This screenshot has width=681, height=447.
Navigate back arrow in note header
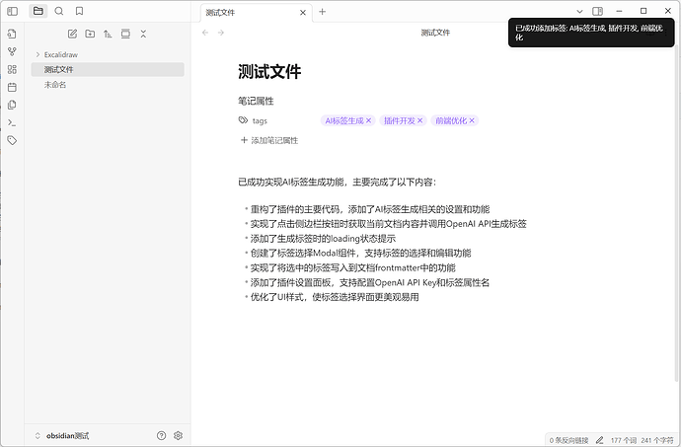tap(205, 33)
